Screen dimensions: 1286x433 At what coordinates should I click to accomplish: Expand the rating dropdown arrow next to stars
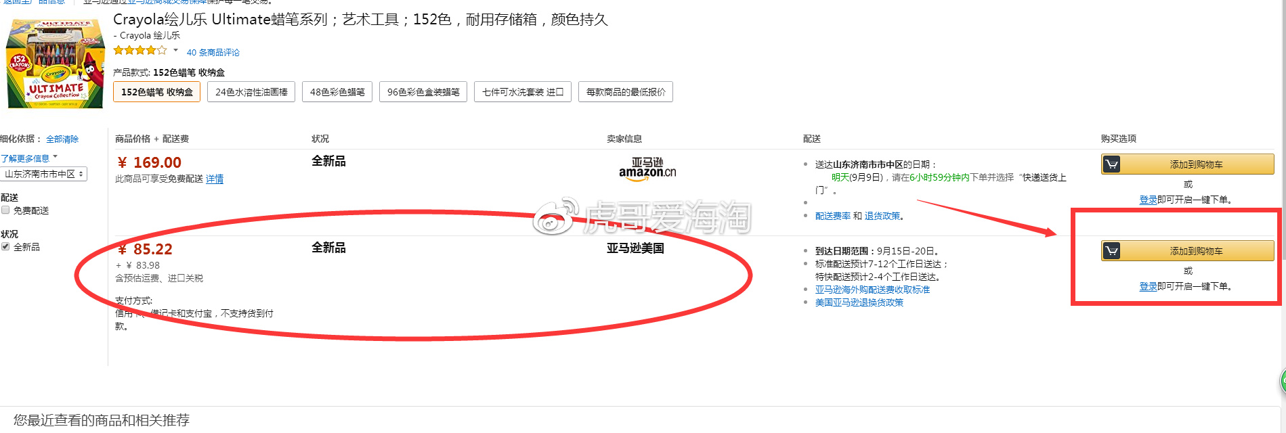(175, 50)
